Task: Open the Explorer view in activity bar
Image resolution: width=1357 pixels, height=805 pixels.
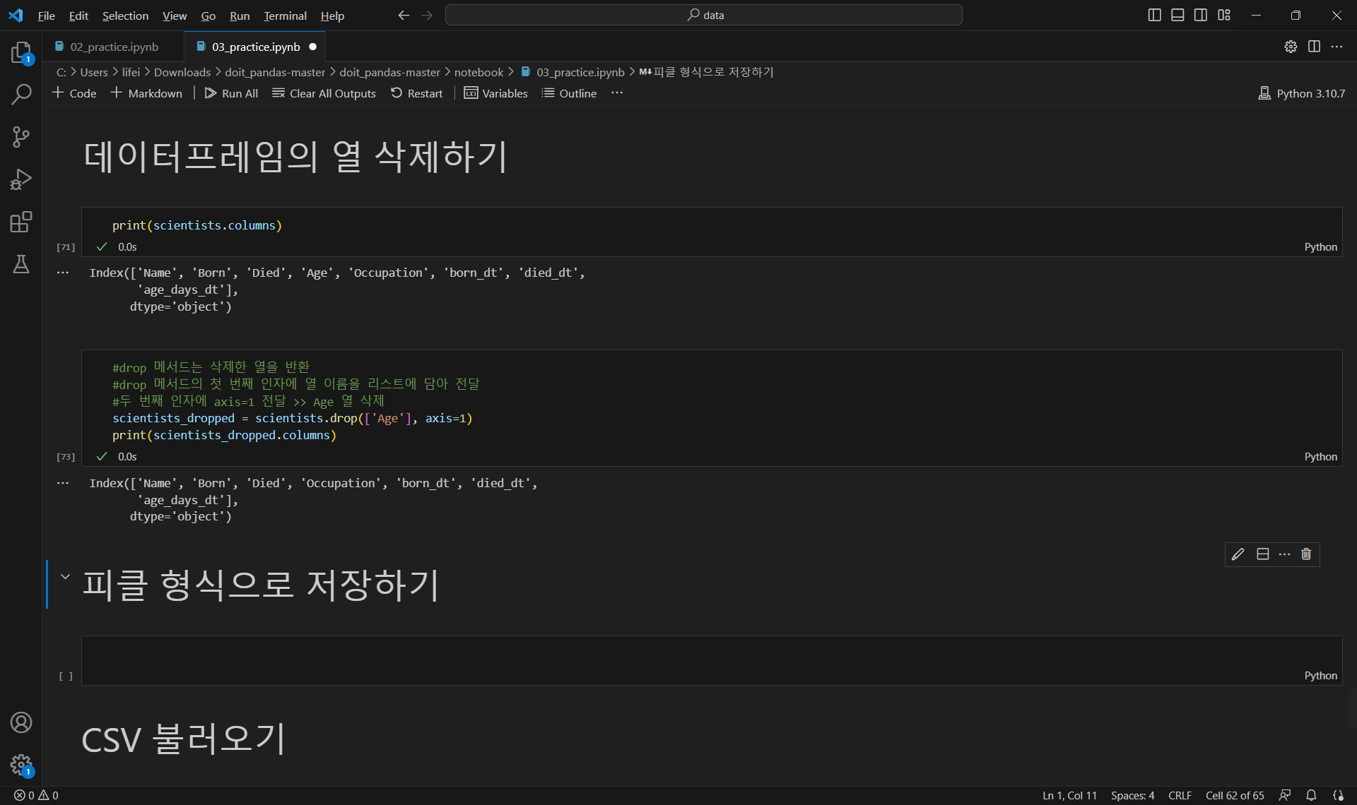Action: coord(21,52)
